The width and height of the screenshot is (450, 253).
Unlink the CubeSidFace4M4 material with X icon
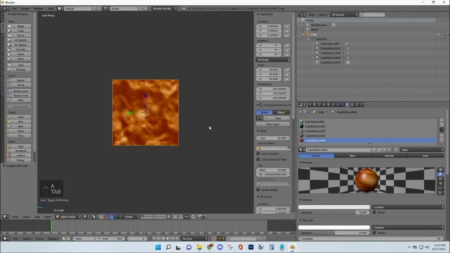pyautogui.click(x=389, y=150)
